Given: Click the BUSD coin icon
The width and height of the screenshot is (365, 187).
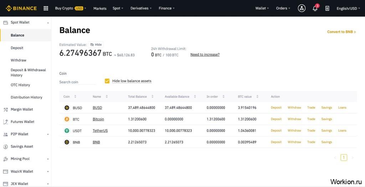Looking at the screenshot, I should point(67,108).
